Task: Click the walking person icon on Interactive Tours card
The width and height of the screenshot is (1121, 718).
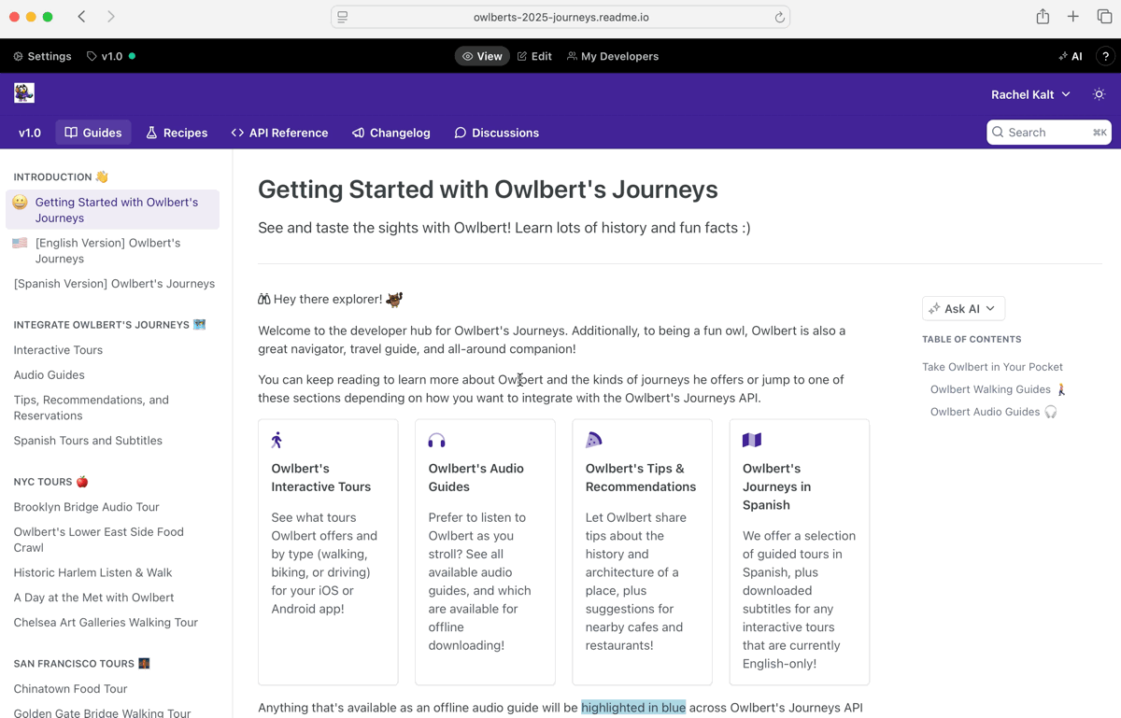Action: [x=277, y=440]
